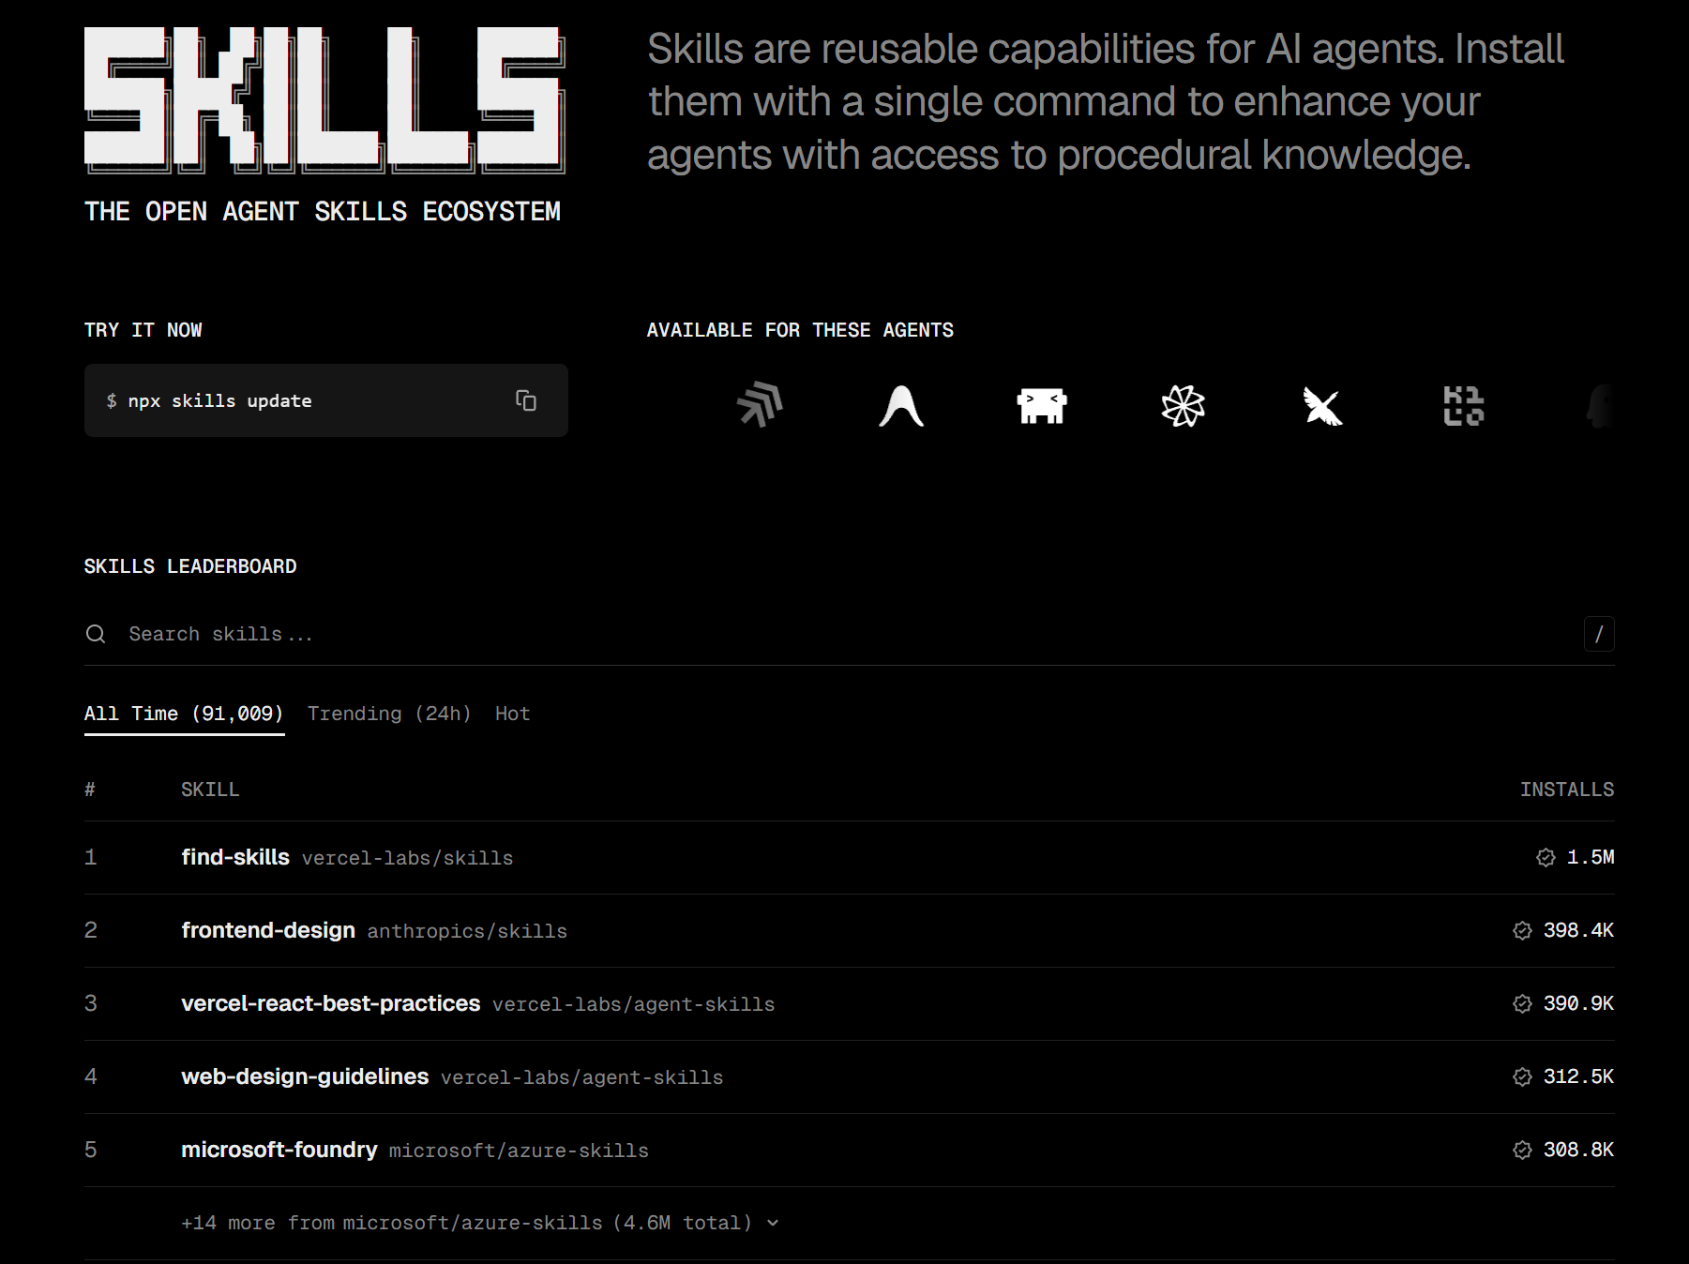Click the vercel-labs/skills repo name

pyautogui.click(x=407, y=858)
